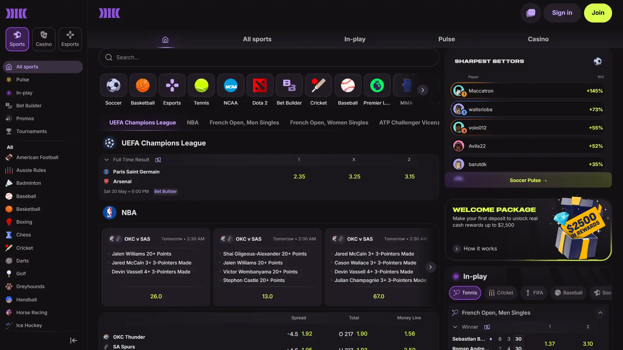Open the Casino top tab
The height and width of the screenshot is (350, 623).
click(x=538, y=39)
